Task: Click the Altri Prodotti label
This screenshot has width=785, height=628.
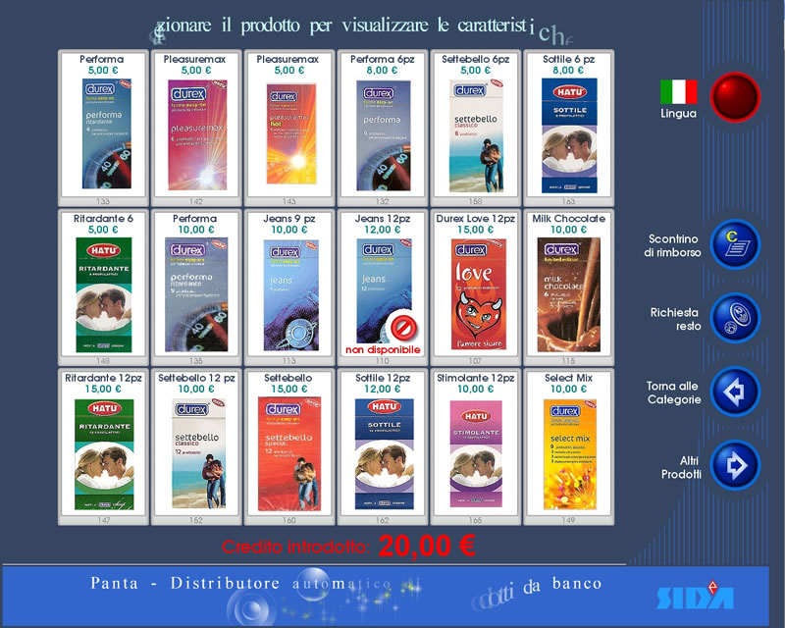Action: [681, 467]
